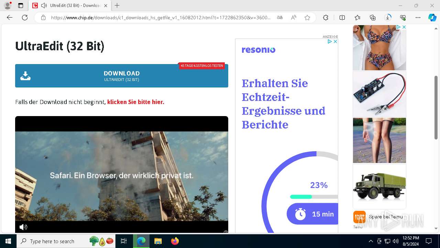Open notification center icon
The width and height of the screenshot is (440, 248).
click(x=429, y=241)
